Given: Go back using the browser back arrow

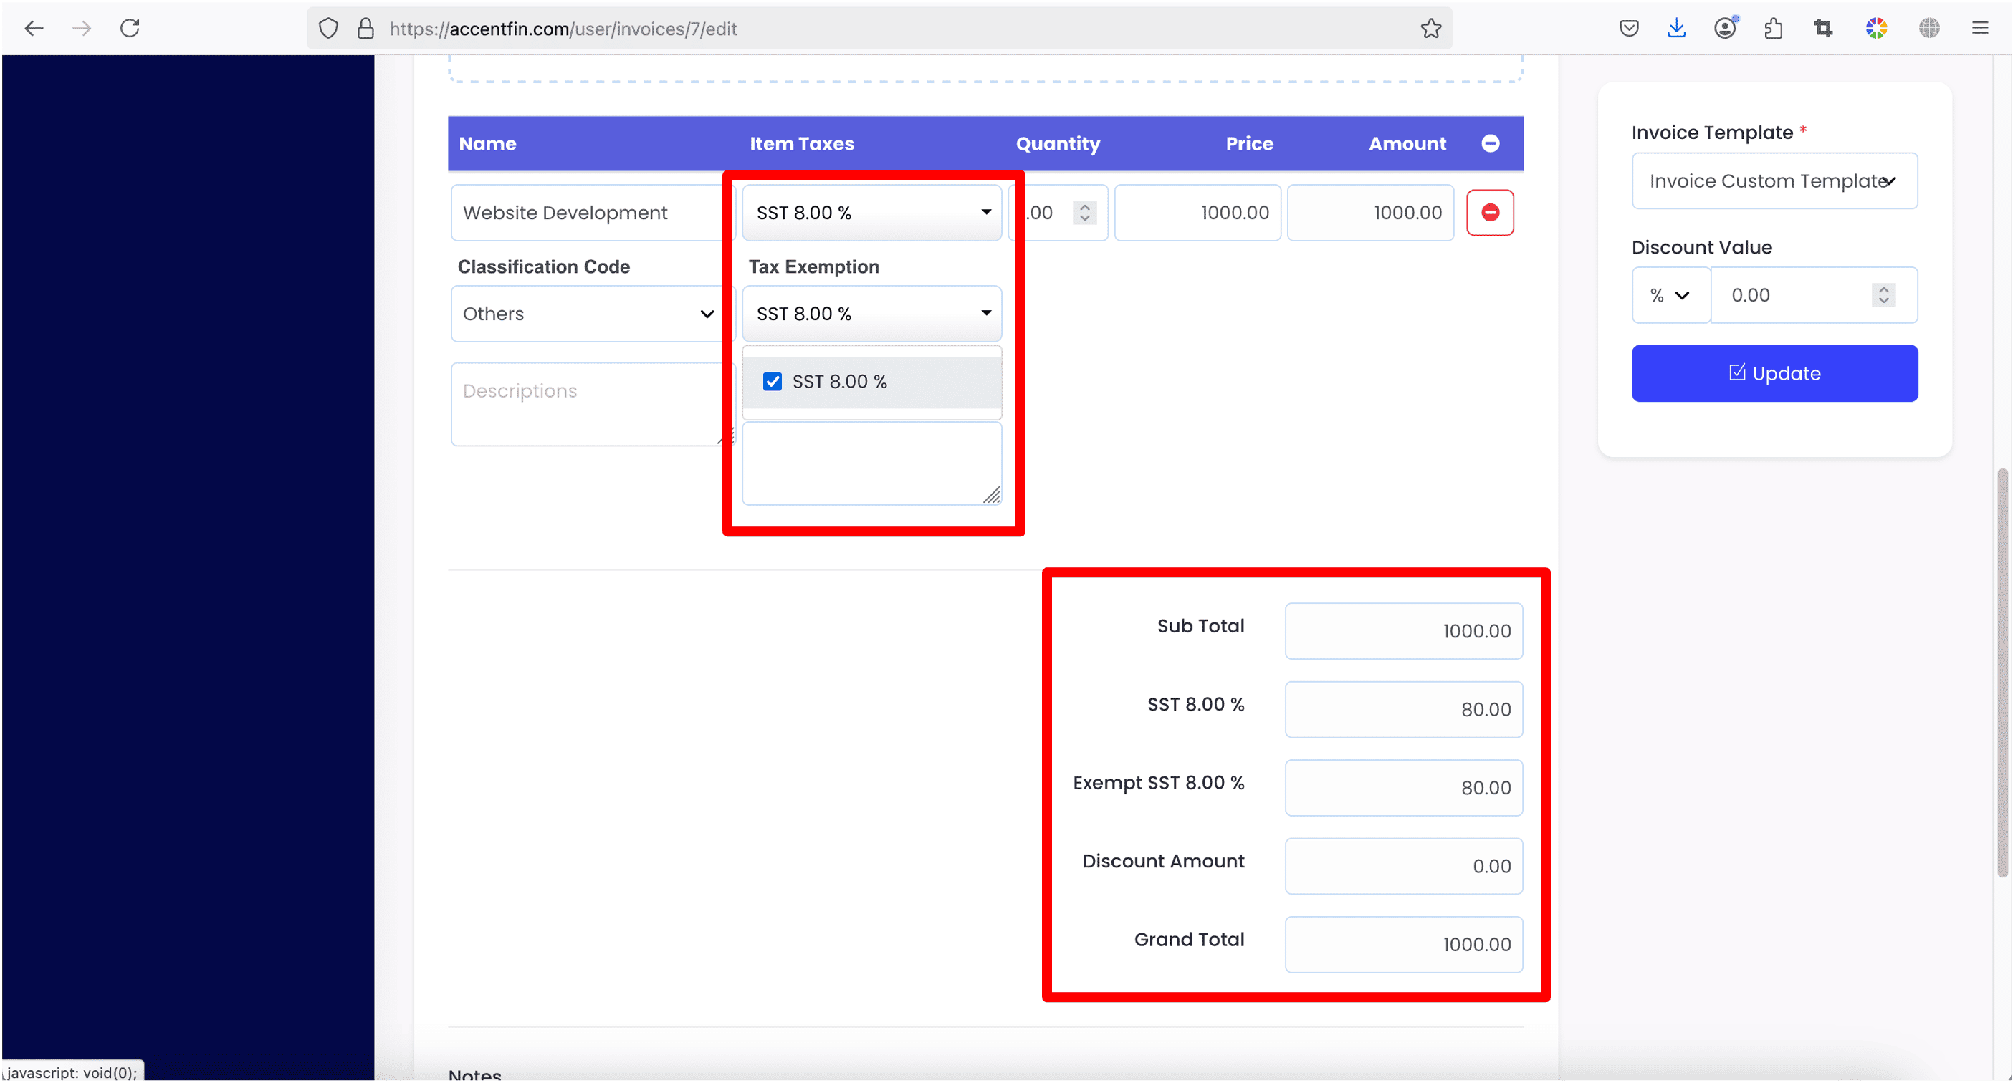Looking at the screenshot, I should pos(34,29).
